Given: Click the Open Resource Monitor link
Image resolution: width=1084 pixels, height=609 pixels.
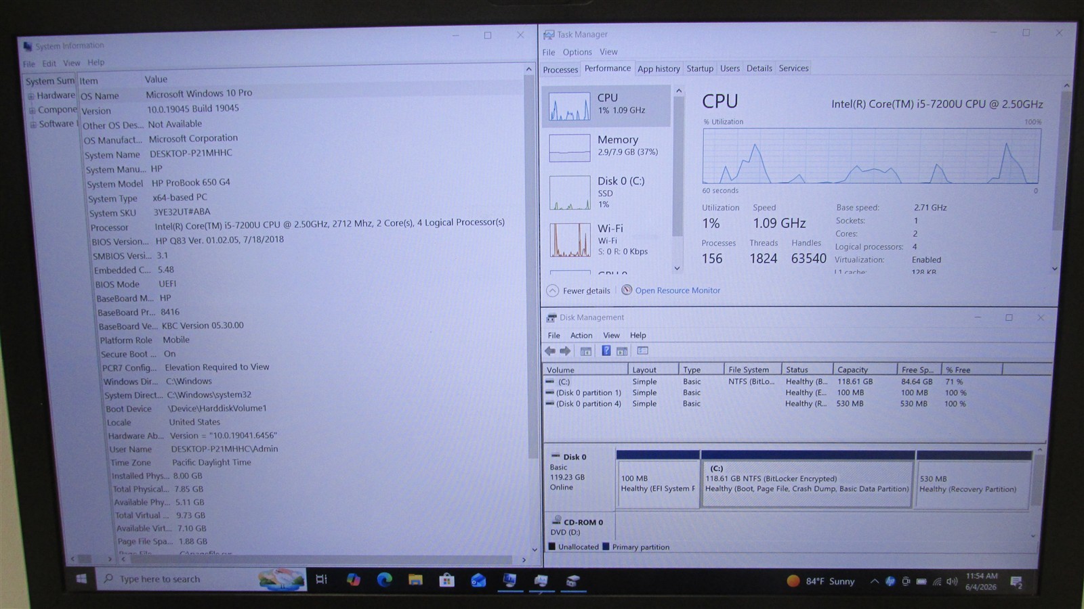Looking at the screenshot, I should (x=677, y=290).
